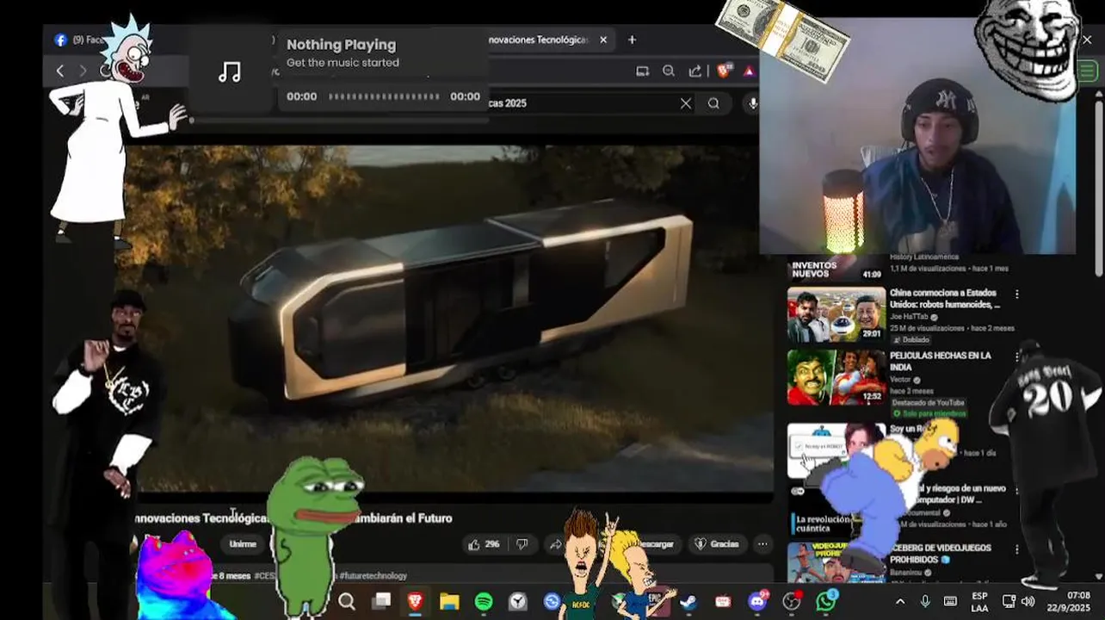Click PELICULAS HECHAS EN LA INDIA title
1105x620 pixels.
pyautogui.click(x=941, y=361)
